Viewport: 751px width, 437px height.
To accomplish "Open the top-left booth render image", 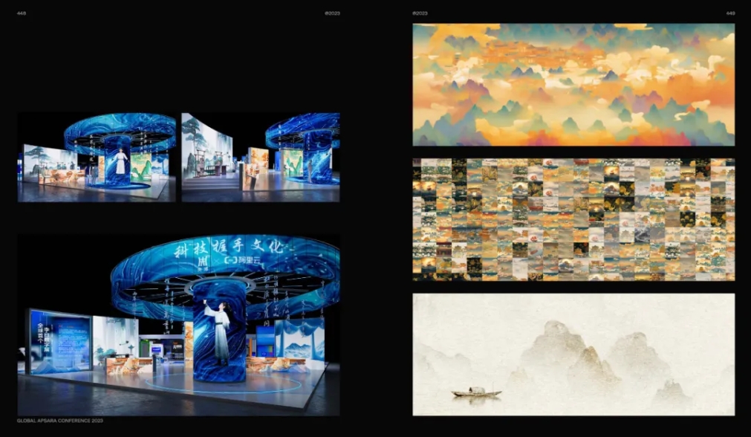I will click(x=97, y=157).
